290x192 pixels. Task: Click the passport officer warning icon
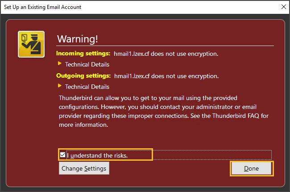(31, 44)
